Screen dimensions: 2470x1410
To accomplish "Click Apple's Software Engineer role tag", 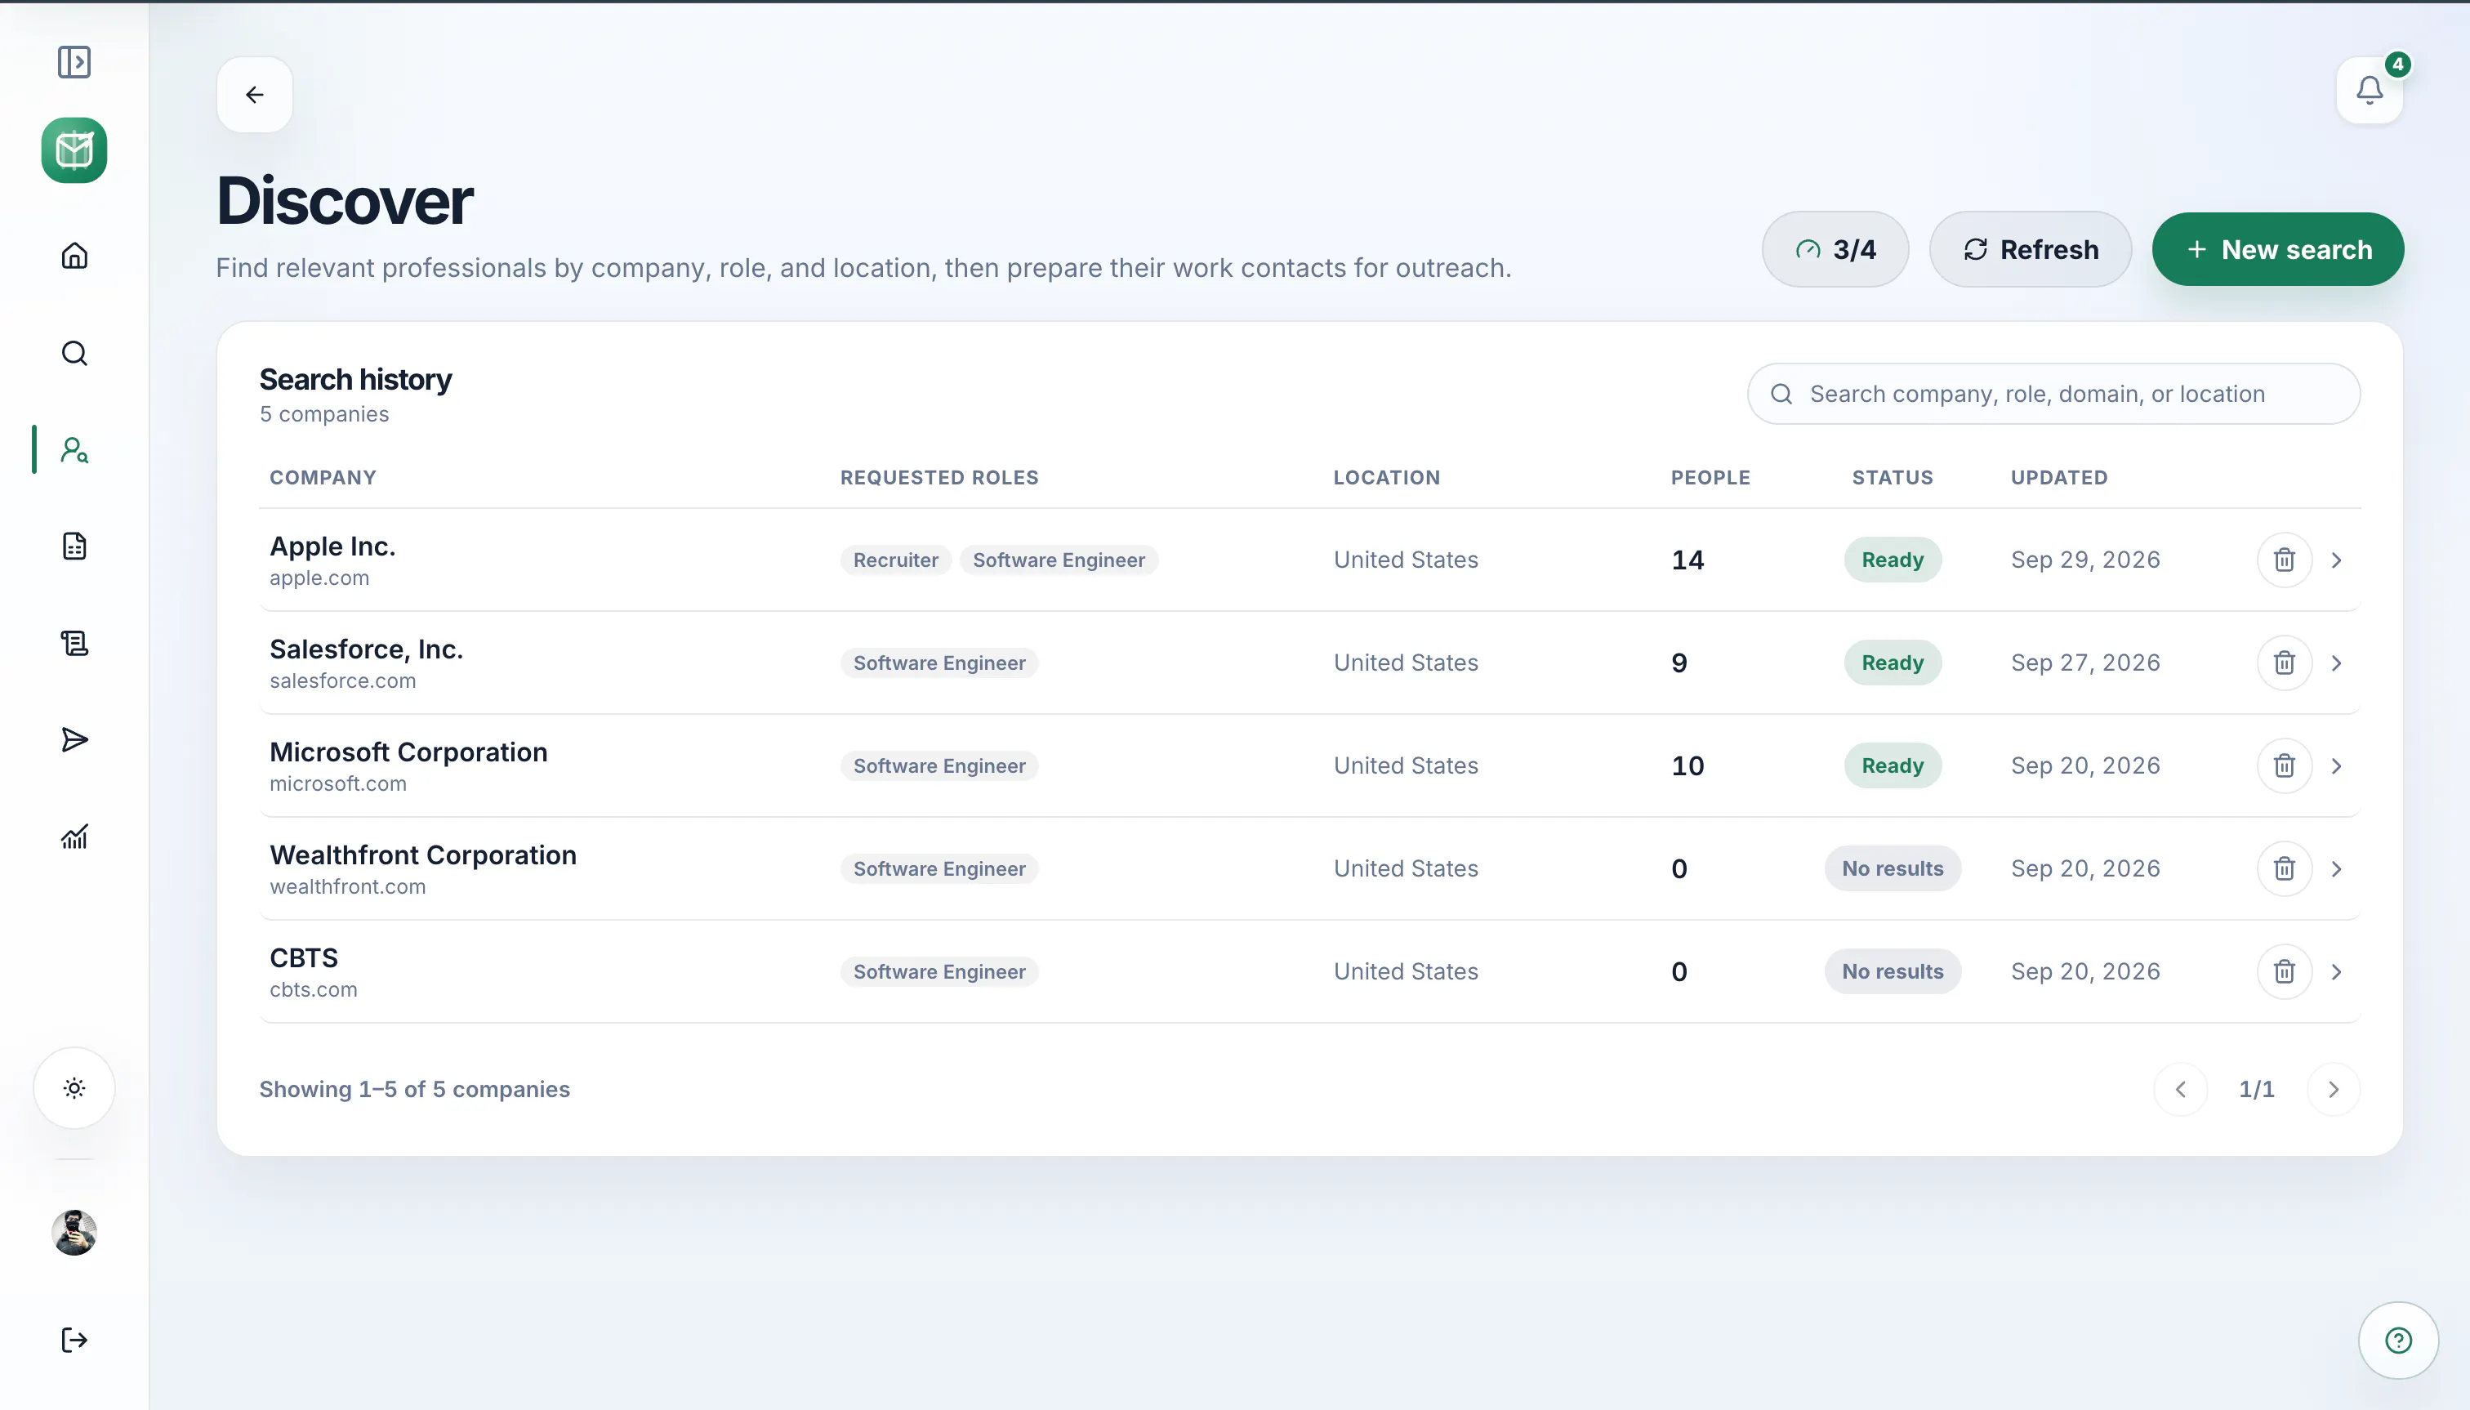I will pyautogui.click(x=1059, y=560).
